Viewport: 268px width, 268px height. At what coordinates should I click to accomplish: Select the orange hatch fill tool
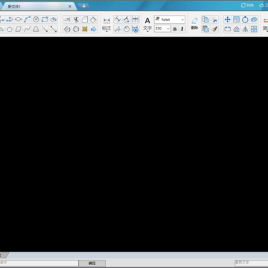pyautogui.click(x=85, y=29)
